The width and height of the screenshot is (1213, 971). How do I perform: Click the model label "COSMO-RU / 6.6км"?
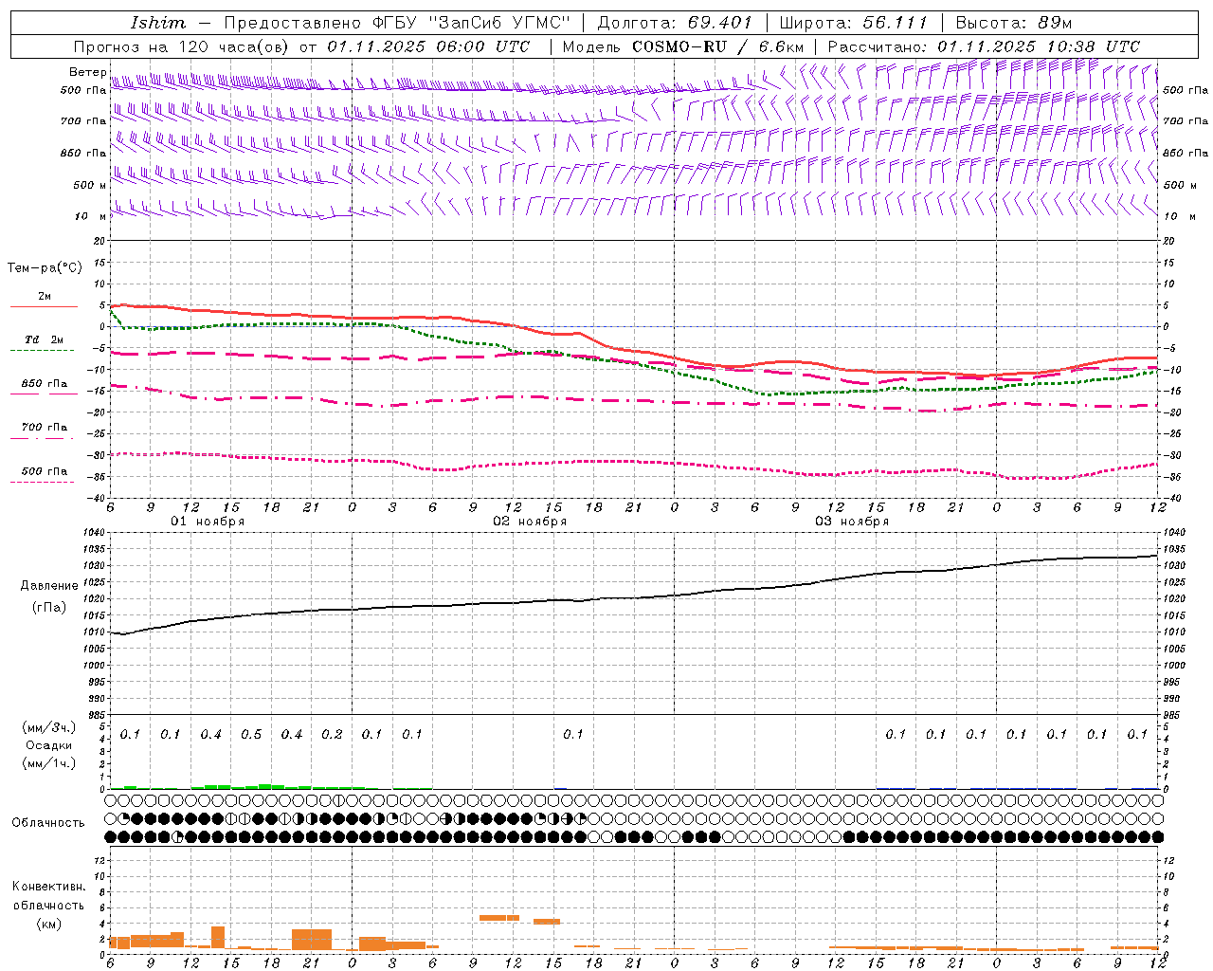tap(718, 46)
